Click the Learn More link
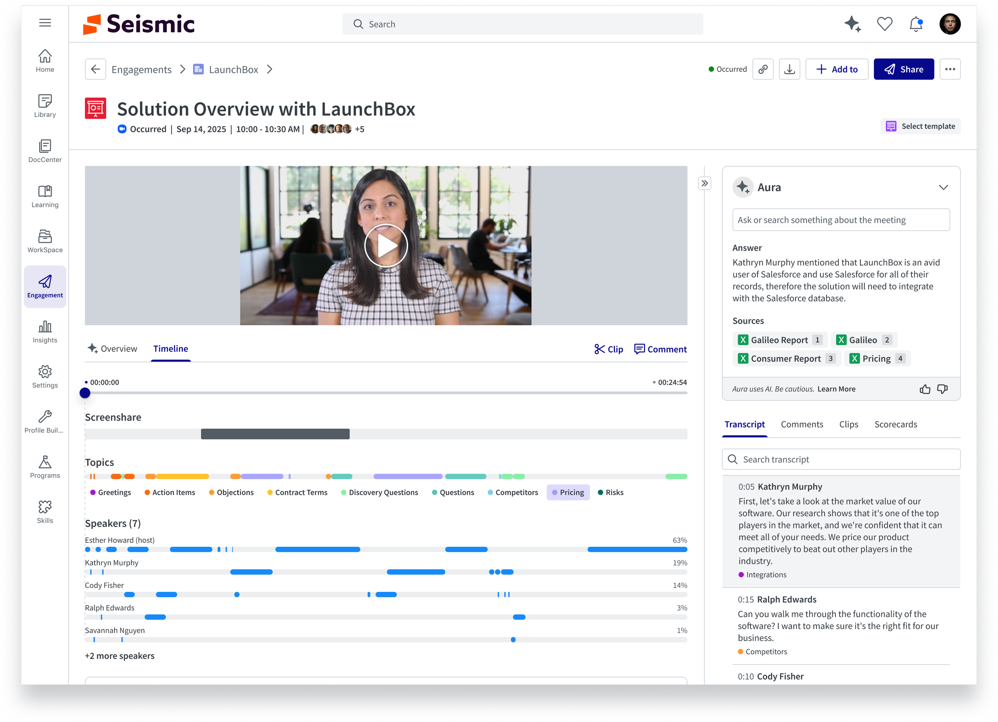 (x=836, y=389)
